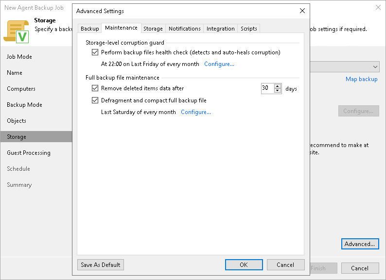The width and height of the screenshot is (386, 280).
Task: Configure the health check schedule
Action: [219, 64]
